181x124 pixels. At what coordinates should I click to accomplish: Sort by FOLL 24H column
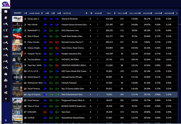(122, 13)
